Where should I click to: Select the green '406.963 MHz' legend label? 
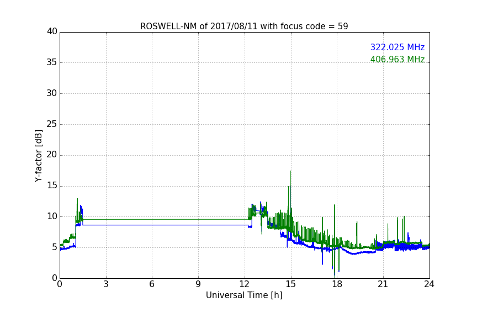[397, 59]
